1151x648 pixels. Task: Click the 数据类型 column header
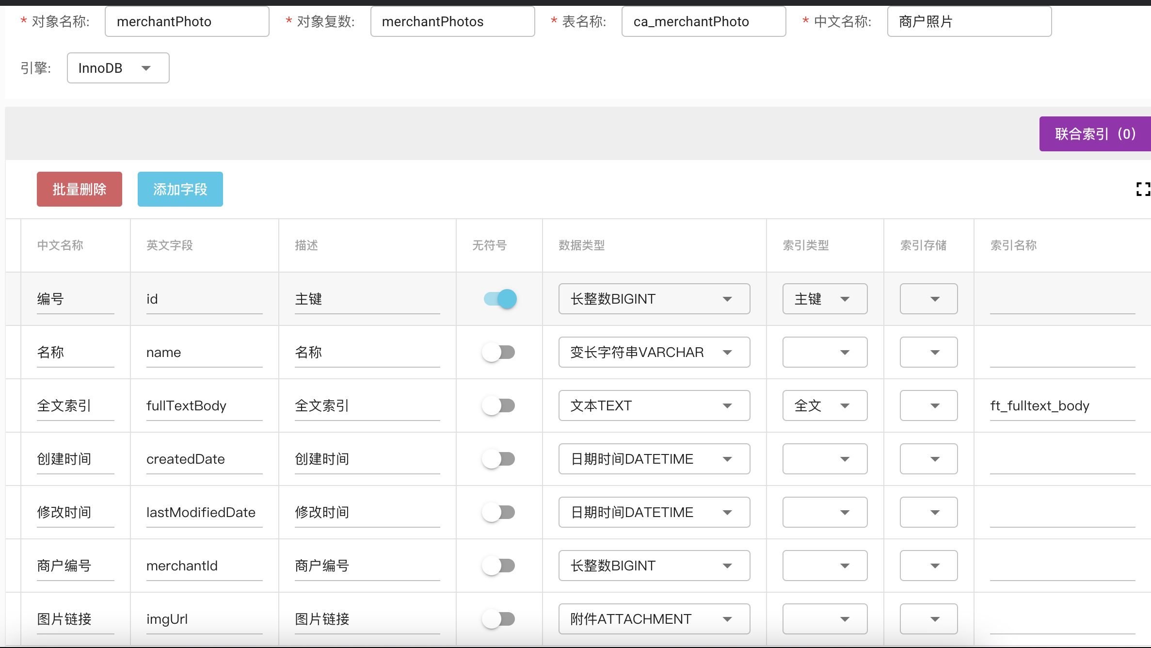coord(581,245)
